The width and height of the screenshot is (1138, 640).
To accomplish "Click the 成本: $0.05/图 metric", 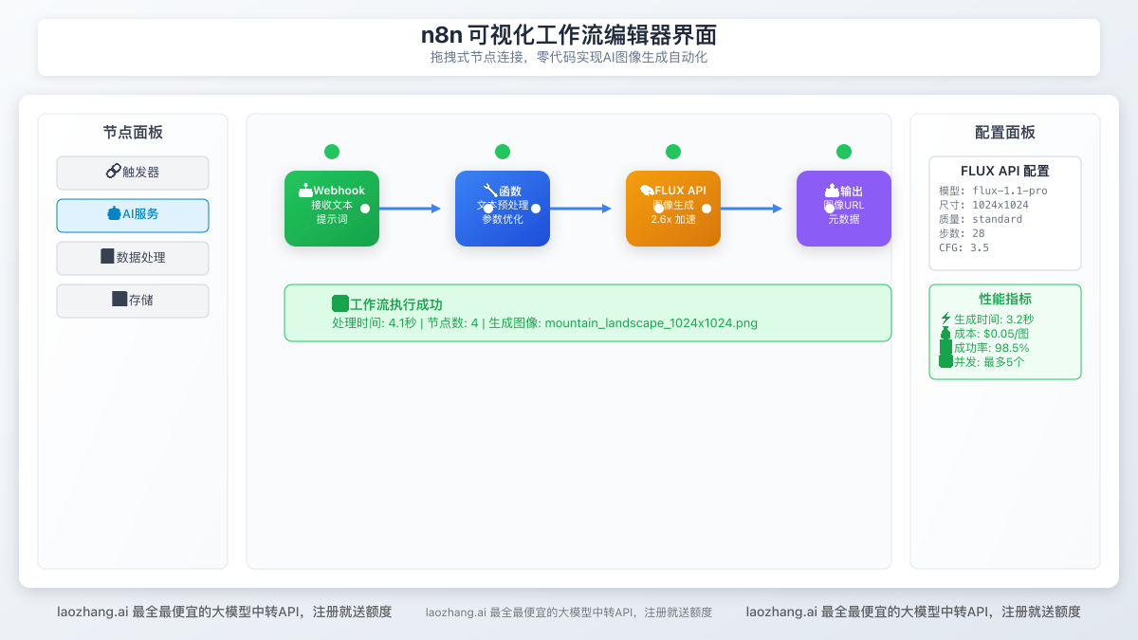I will 991,334.
